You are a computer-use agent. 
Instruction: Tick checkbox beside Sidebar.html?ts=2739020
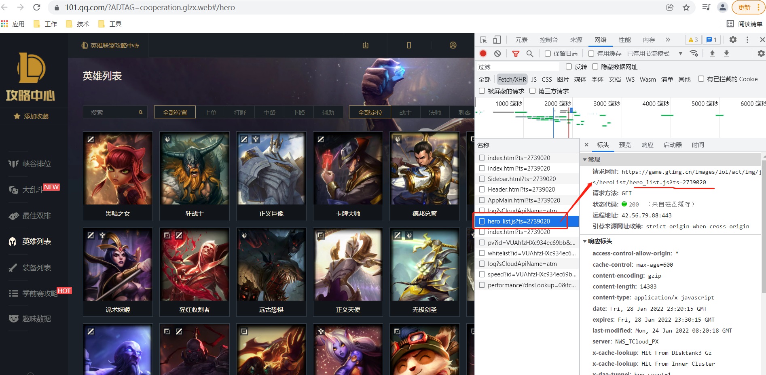pos(482,179)
